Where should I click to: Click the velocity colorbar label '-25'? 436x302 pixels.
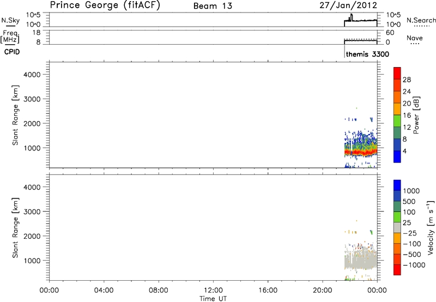(410, 233)
